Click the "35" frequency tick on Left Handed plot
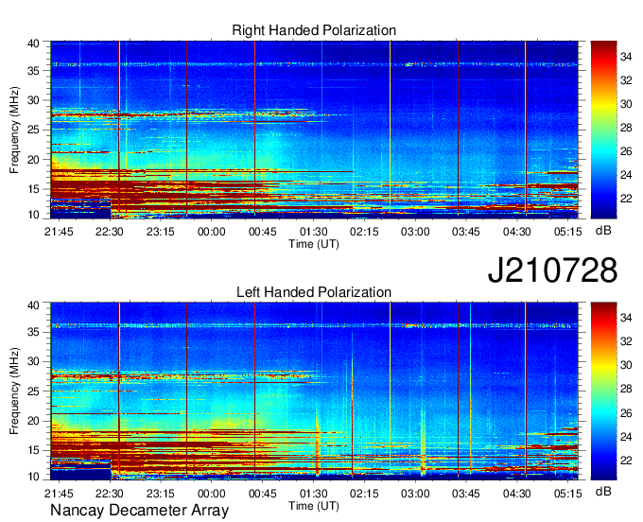This screenshot has height=522, width=643. pos(33,332)
